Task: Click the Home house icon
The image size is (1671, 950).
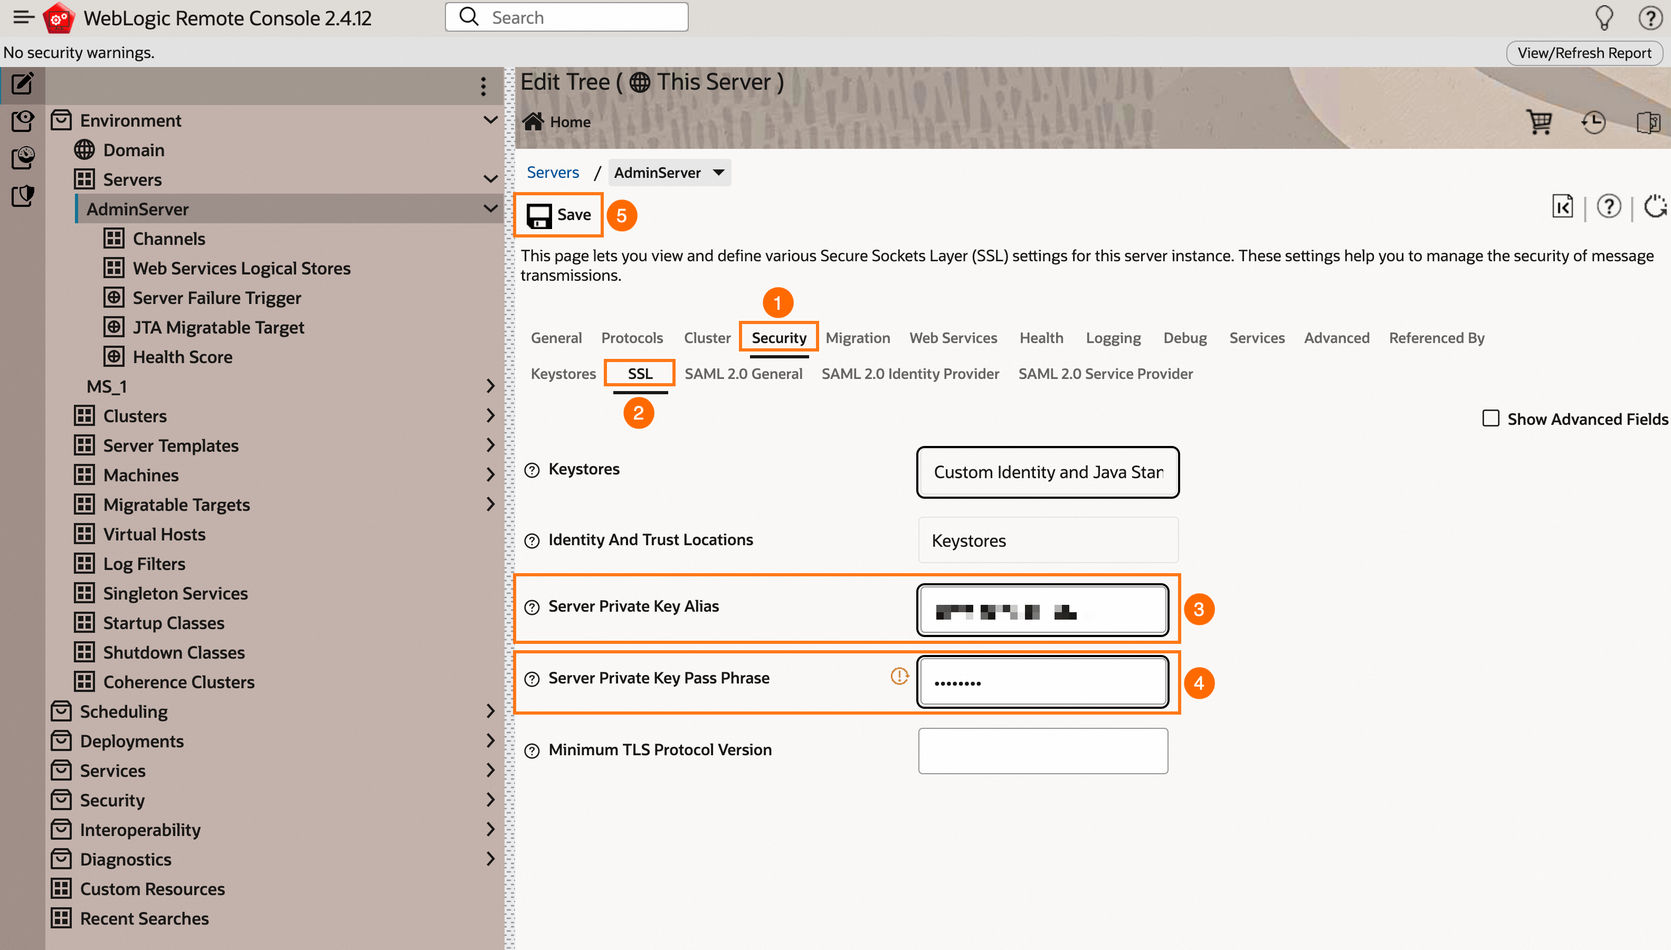Action: [x=533, y=121]
